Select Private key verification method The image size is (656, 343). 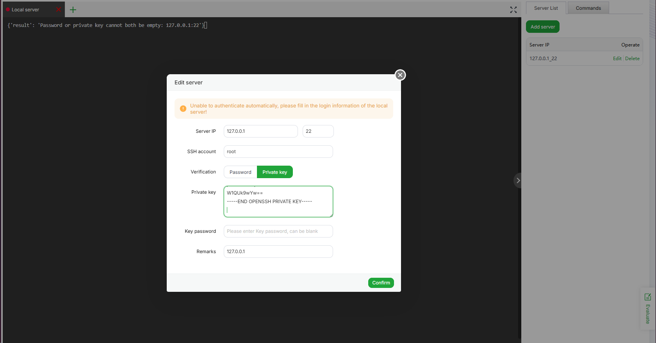pos(275,172)
